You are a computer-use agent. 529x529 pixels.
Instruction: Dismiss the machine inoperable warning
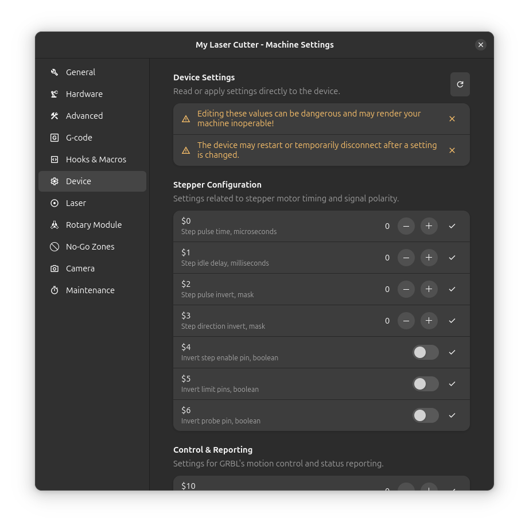coord(452,119)
